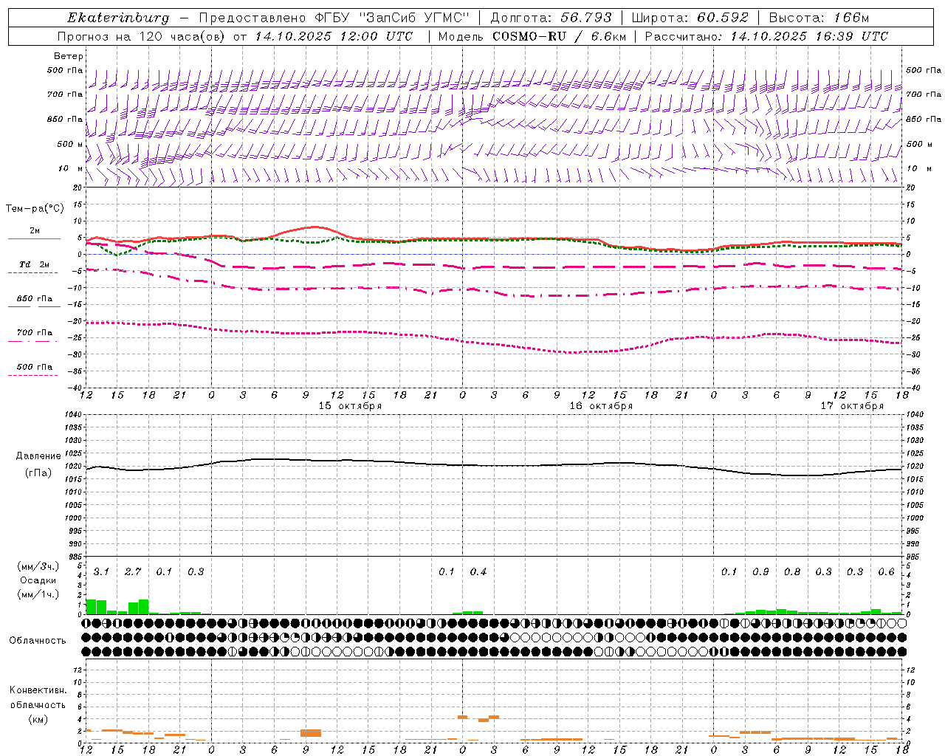Click the '0.9' precipitation total value
945x756 pixels.
(760, 572)
